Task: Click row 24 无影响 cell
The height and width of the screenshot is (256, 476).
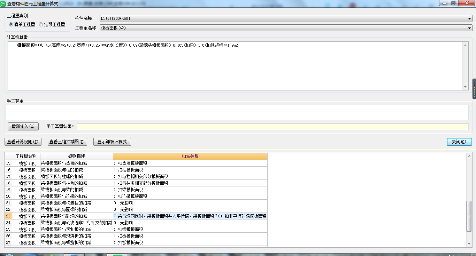Action: [190, 223]
